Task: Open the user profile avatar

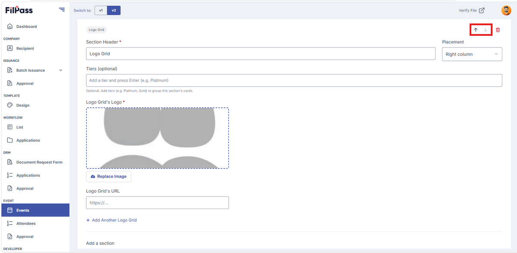Action: coord(506,10)
